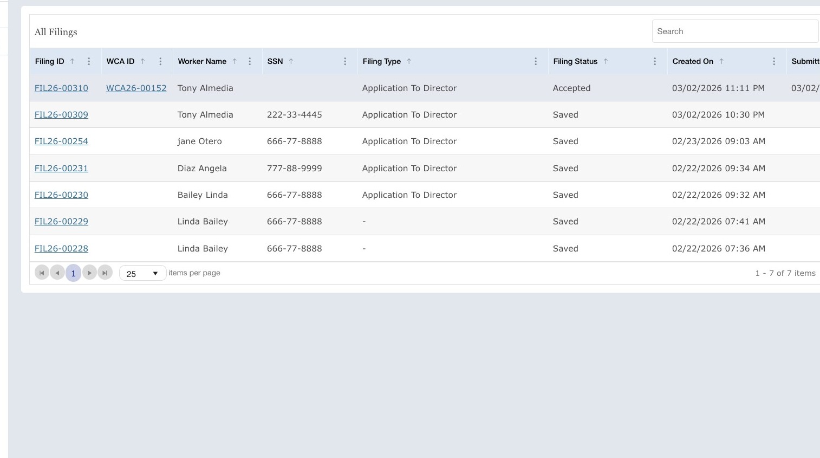Open column menu for Worker Name
The height and width of the screenshot is (458, 820).
click(x=250, y=62)
